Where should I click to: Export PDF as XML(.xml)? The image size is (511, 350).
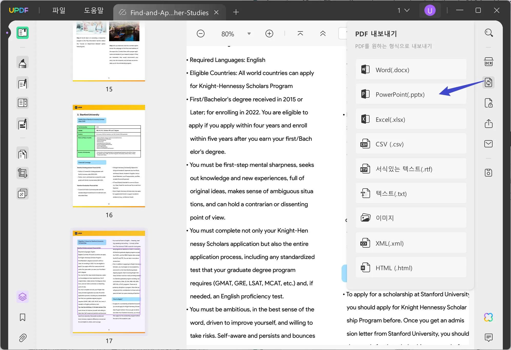(411, 243)
